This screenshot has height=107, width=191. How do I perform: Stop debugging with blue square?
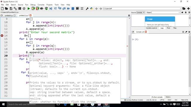73,9
